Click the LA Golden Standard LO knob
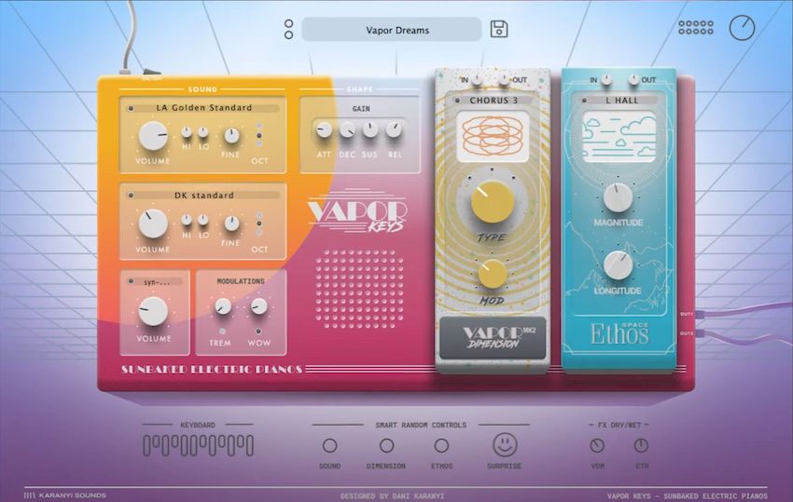This screenshot has height=502, width=793. point(202,132)
